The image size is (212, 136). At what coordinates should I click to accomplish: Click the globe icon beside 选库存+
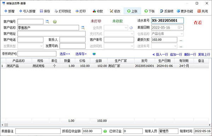coord(94,54)
